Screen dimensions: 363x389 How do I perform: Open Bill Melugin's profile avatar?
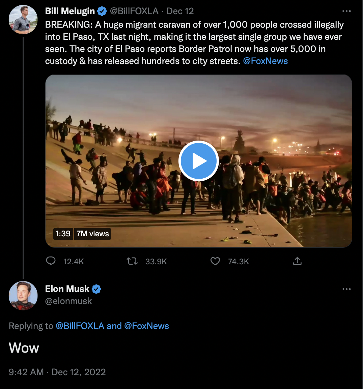[23, 20]
